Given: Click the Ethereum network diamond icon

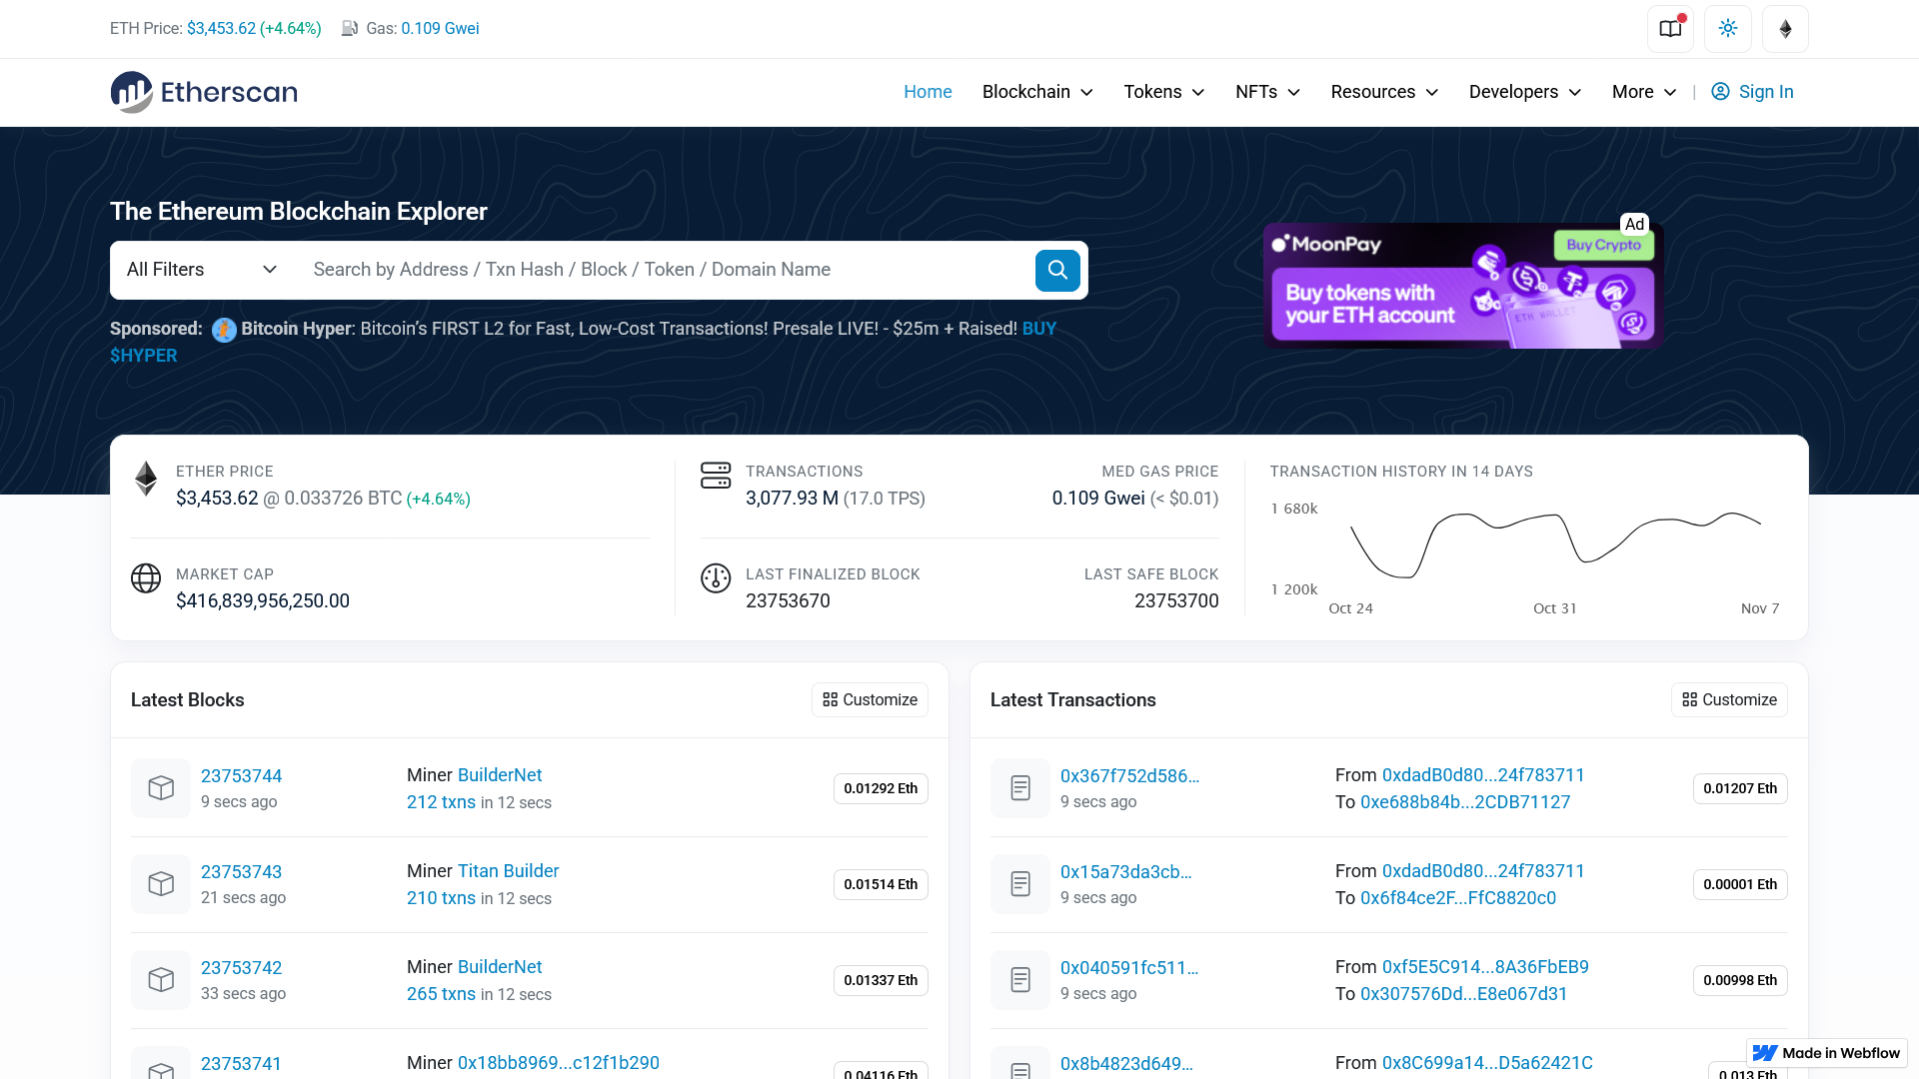Looking at the screenshot, I should pyautogui.click(x=1785, y=29).
